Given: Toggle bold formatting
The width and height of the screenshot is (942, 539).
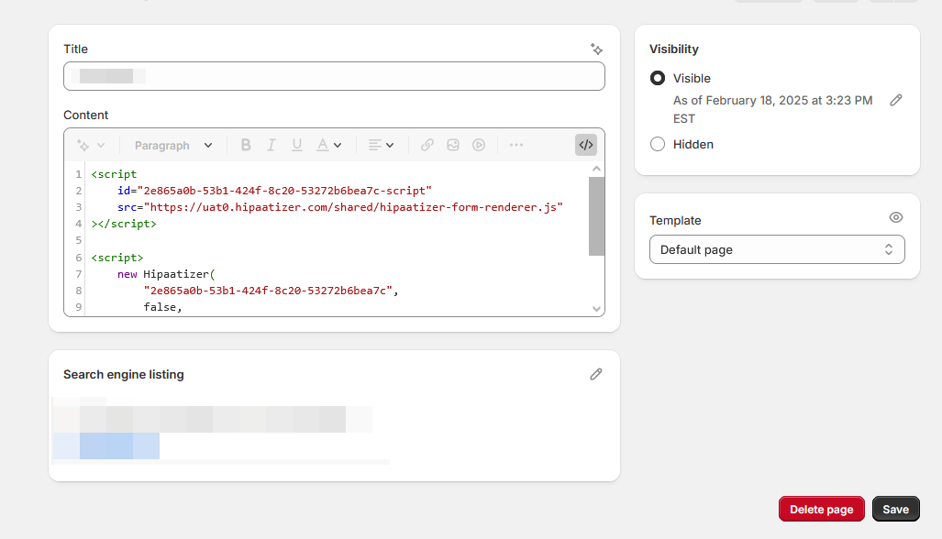Looking at the screenshot, I should pos(246,145).
